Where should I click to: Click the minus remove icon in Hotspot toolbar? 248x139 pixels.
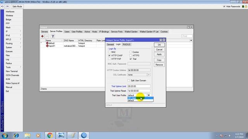[47, 36]
